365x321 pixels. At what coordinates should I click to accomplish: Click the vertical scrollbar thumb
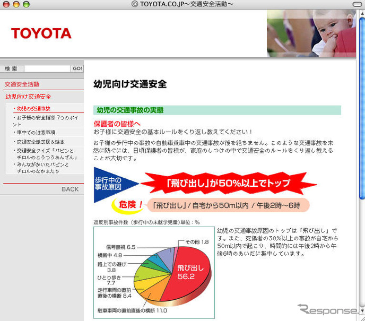[x=362, y=108]
